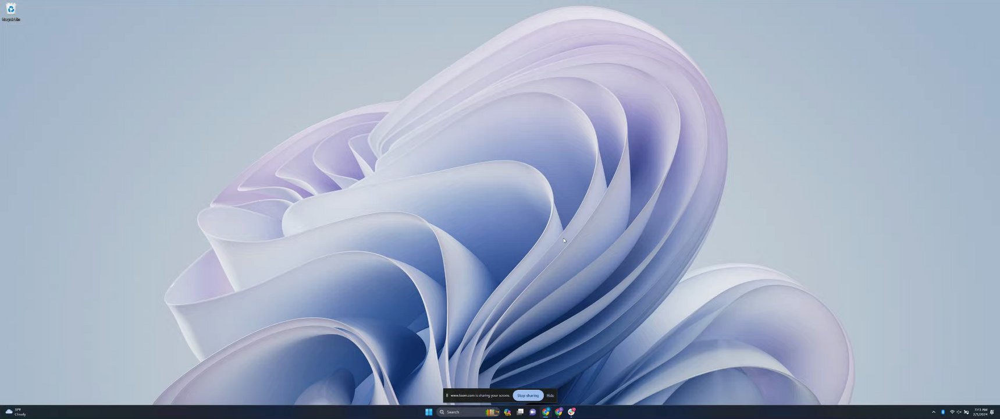Open the Recycle Bin desktop icon
This screenshot has height=419, width=1000.
10,11
